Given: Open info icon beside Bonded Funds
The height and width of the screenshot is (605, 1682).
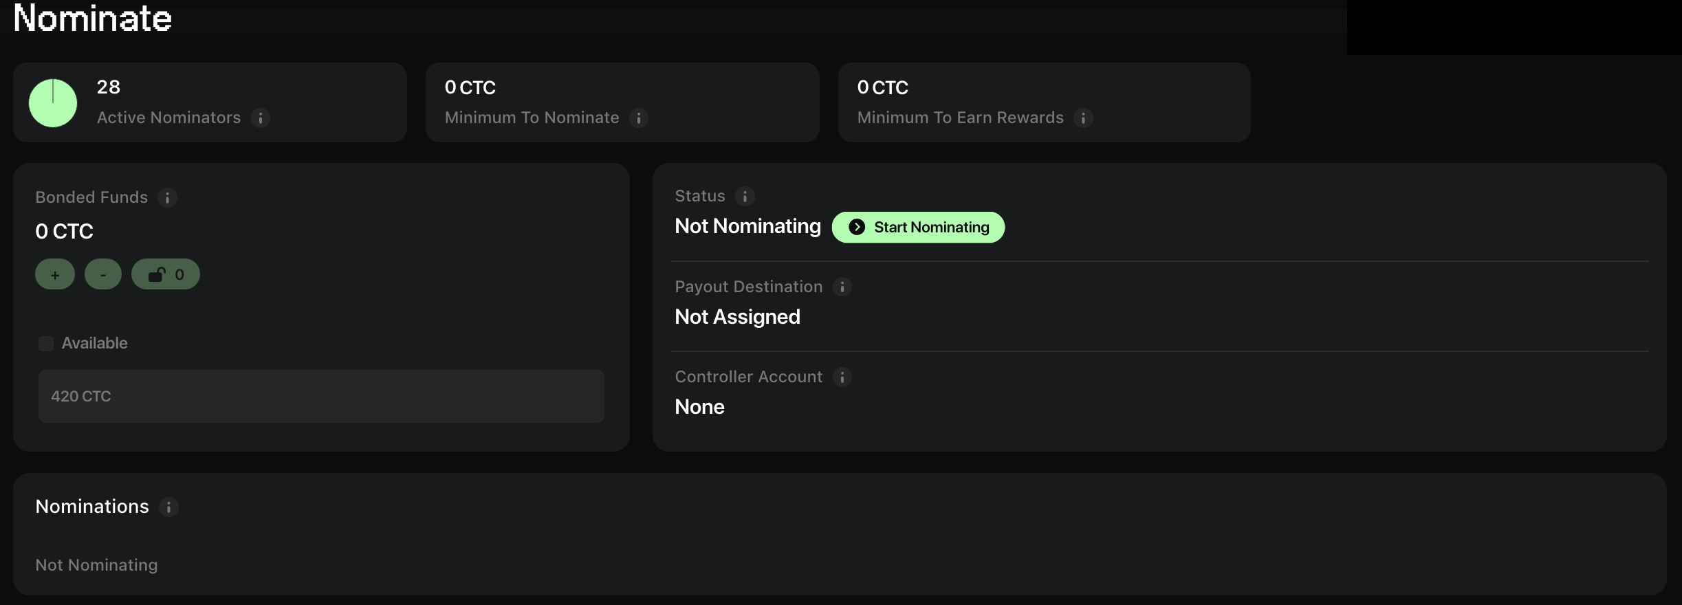Looking at the screenshot, I should [167, 198].
